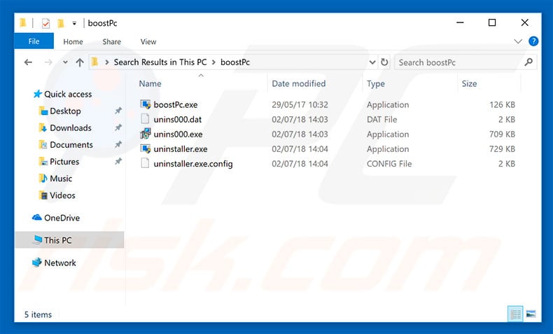553x334 pixels.
Task: Click the Properties checkmark icon in title bar
Action: click(x=45, y=23)
